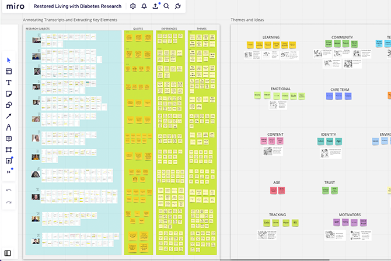Open the Templates tool
391x261 pixels.
pos(9,72)
